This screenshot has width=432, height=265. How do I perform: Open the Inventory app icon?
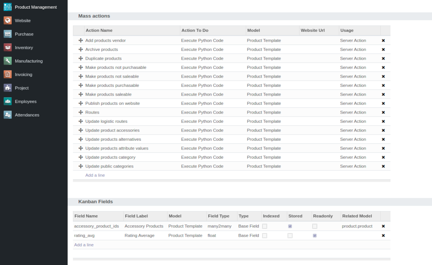[x=8, y=48]
